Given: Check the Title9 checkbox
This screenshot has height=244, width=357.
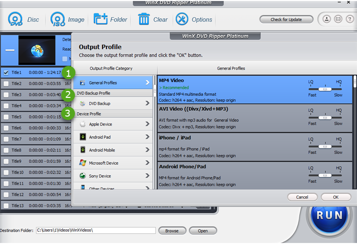Looking at the screenshot, I should coord(6,161).
